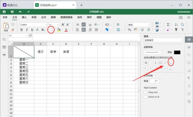This screenshot has height=117, width=193.
Task: Align text to top
Action: pos(77,24)
